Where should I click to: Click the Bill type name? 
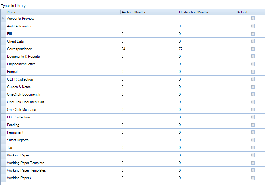9,33
